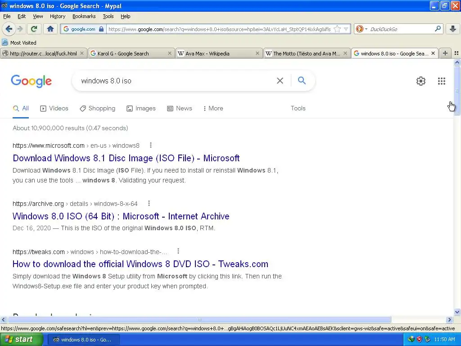This screenshot has height=346, width=461.
Task: Show the list-all-tabs grid button
Action: coord(456,53)
